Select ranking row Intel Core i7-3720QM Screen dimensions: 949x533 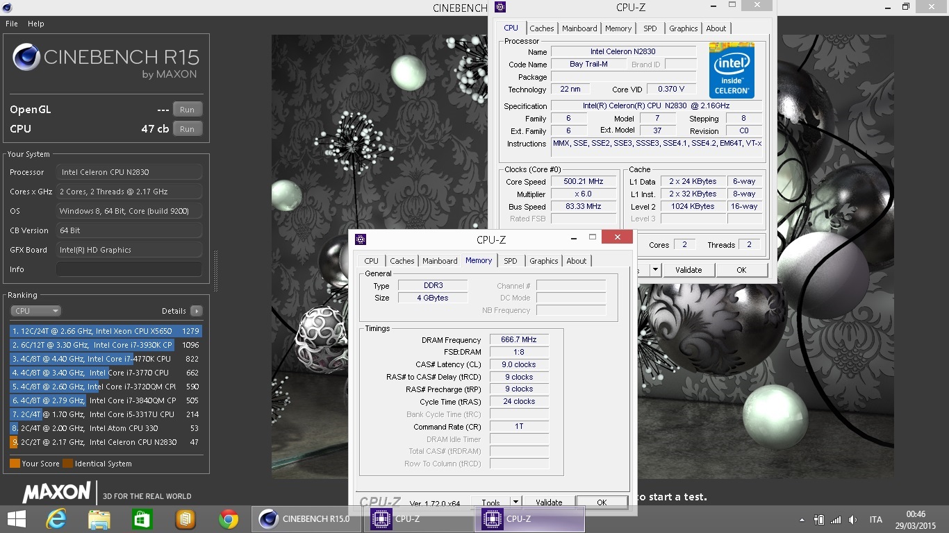106,387
